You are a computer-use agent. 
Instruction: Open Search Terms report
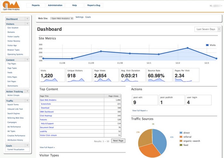point(13,105)
